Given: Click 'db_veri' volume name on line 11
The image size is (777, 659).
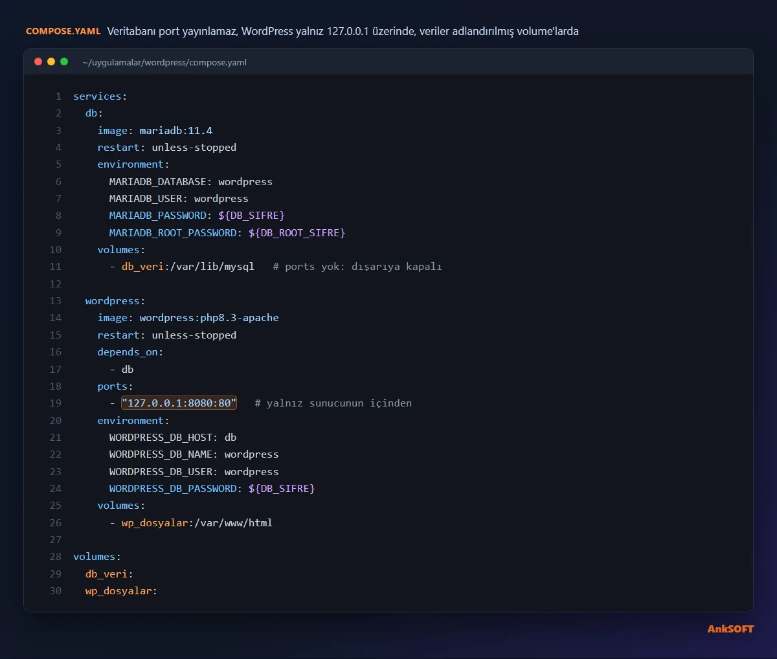Looking at the screenshot, I should pyautogui.click(x=142, y=267).
